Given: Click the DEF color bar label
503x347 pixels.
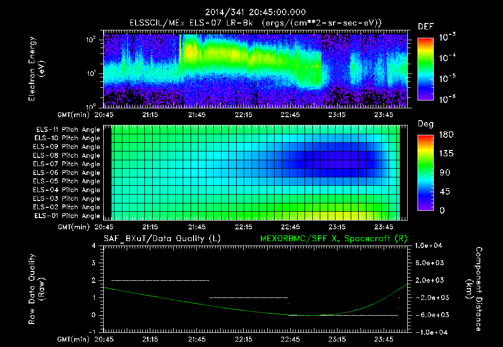Looking at the screenshot, I should 426,27.
